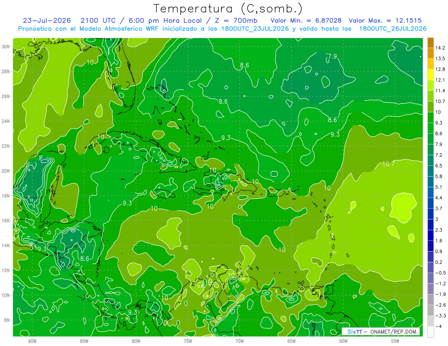This screenshot has width=448, height=346.
Task: Click the "8N" latitude axis label
Action: (x=7, y=320)
